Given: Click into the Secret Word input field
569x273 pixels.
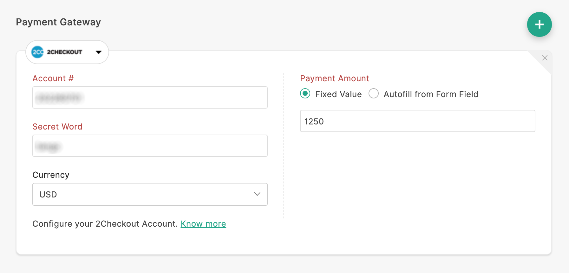Looking at the screenshot, I should tap(150, 146).
